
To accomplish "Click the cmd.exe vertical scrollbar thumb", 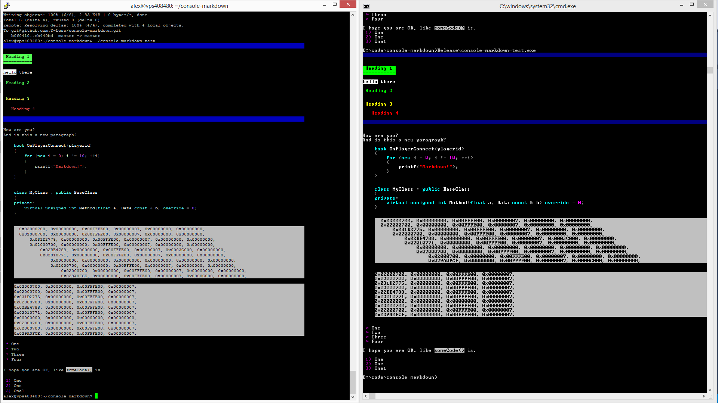I will (x=710, y=70).
